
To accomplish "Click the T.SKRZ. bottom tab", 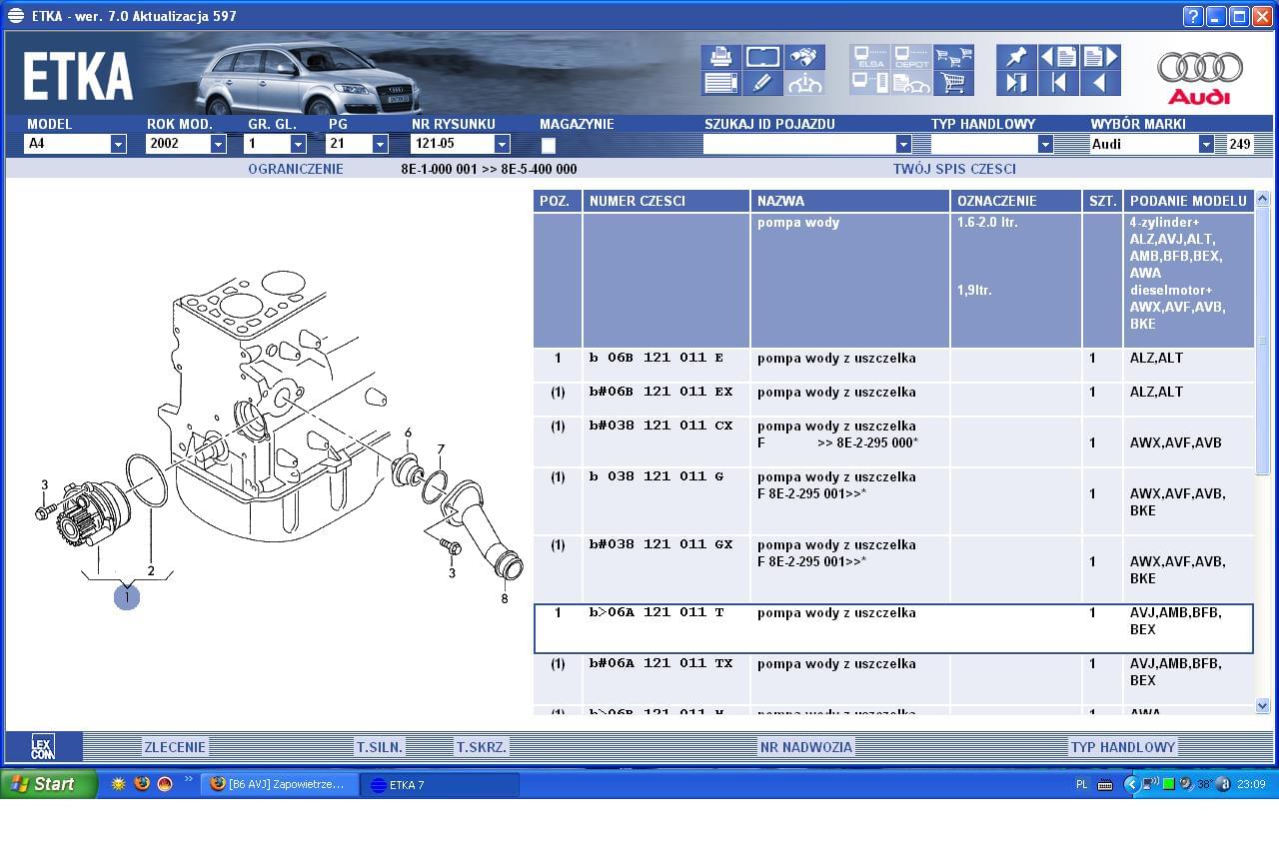I will [x=482, y=747].
